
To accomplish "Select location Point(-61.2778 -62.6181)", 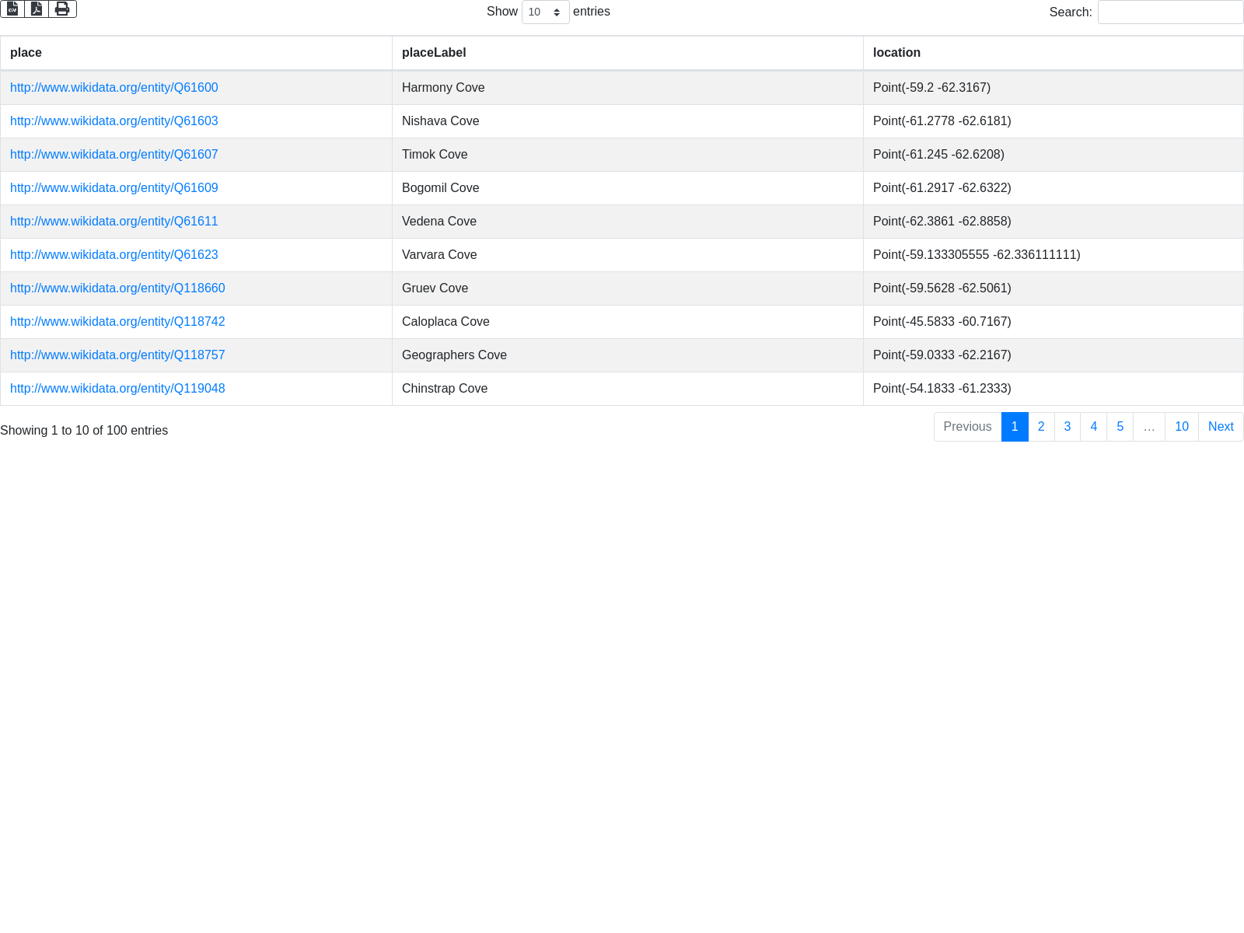I will pyautogui.click(x=1053, y=121).
